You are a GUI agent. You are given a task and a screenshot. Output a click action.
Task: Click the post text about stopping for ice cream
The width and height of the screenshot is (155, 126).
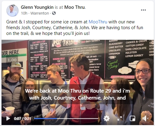pyautogui.click(x=75, y=28)
